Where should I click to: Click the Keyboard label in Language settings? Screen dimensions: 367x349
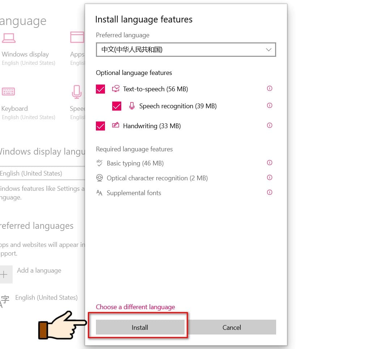14,109
